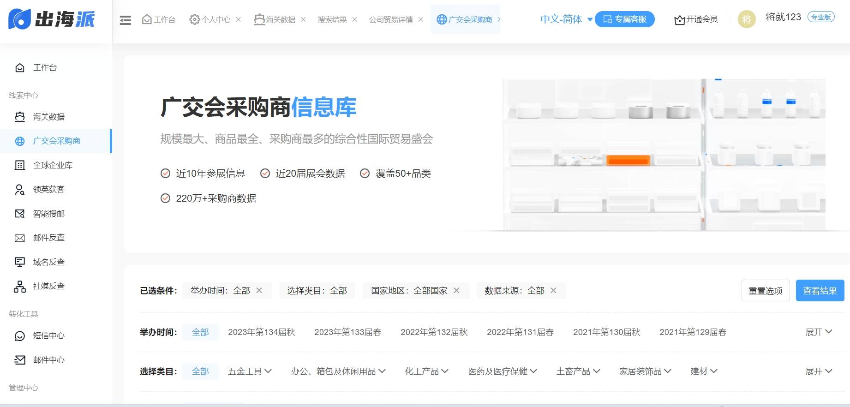Expand the 建材 category dropdown
850x407 pixels.
[704, 371]
